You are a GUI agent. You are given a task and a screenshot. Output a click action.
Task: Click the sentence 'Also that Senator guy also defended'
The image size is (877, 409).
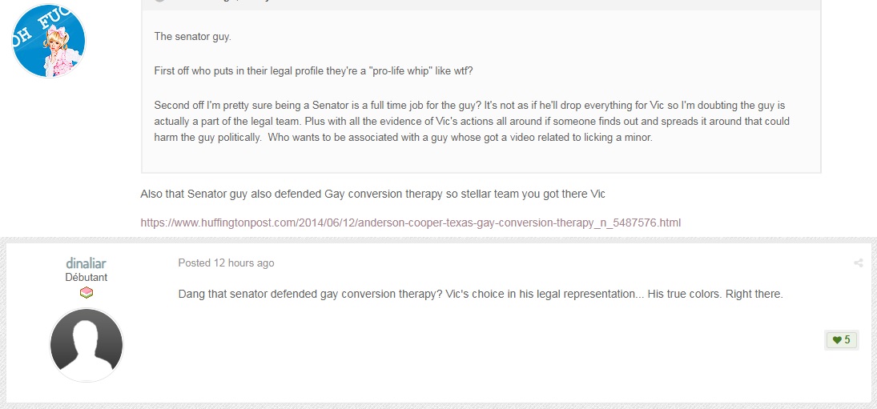(x=372, y=194)
